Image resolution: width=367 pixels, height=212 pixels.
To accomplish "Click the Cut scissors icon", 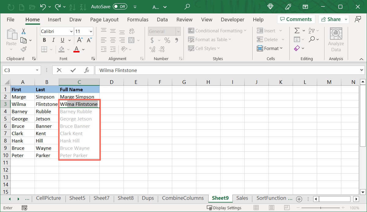I will click(24, 31).
